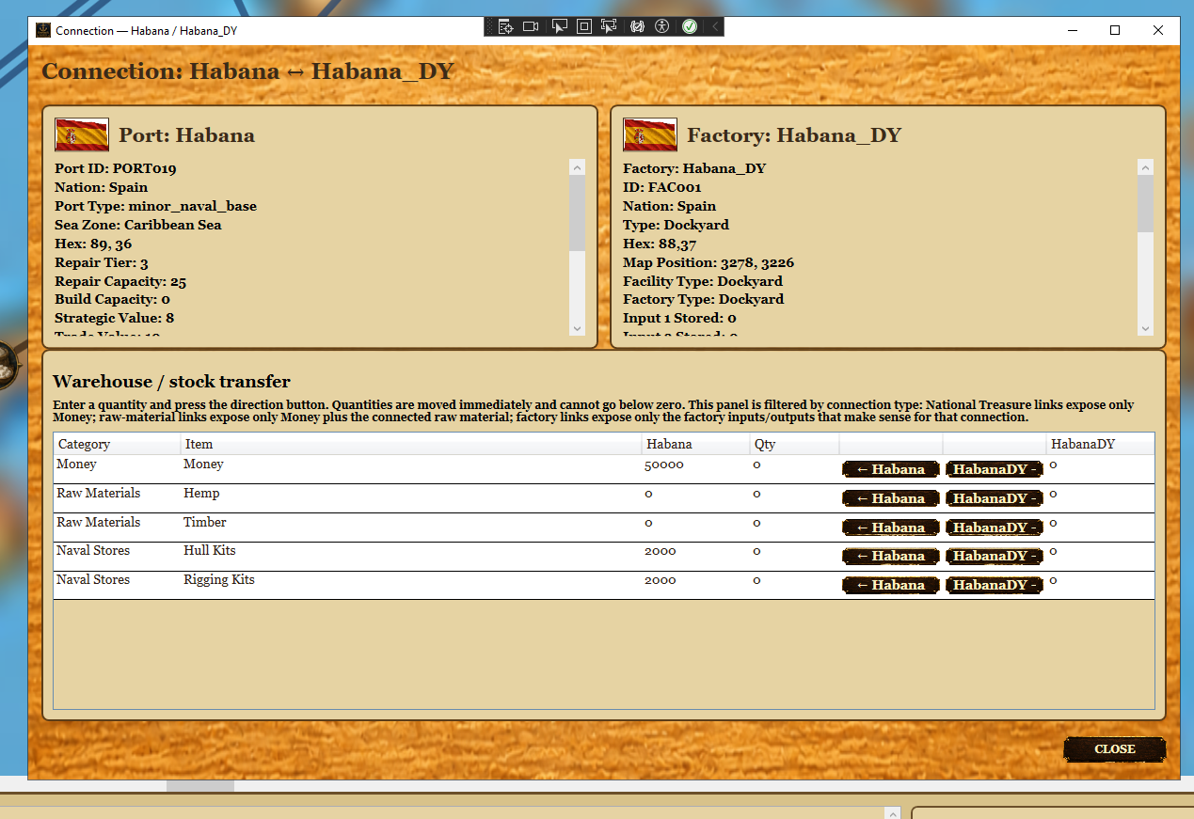Move Money to Habana with arrow button
Screen dimensions: 1194x819
(x=890, y=469)
